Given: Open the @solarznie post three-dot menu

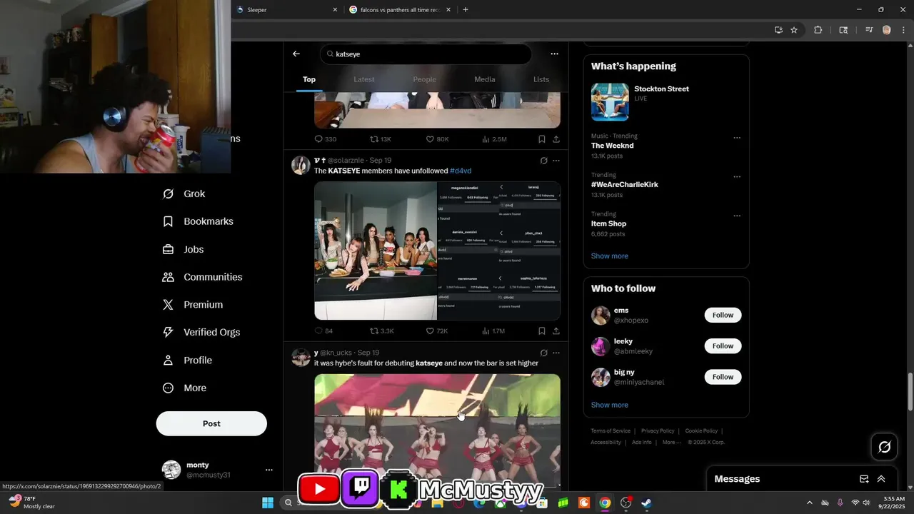Looking at the screenshot, I should point(556,161).
